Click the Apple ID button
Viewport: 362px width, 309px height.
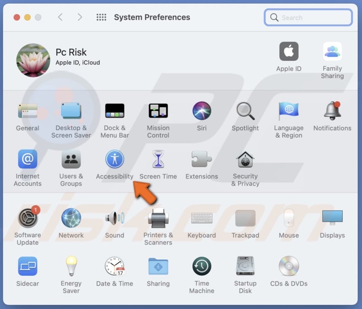(x=289, y=52)
